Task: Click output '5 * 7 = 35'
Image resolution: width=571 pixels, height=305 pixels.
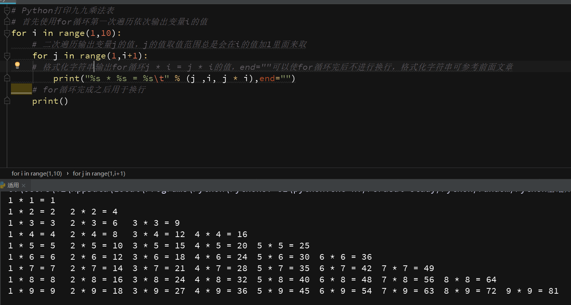Action: (x=283, y=268)
